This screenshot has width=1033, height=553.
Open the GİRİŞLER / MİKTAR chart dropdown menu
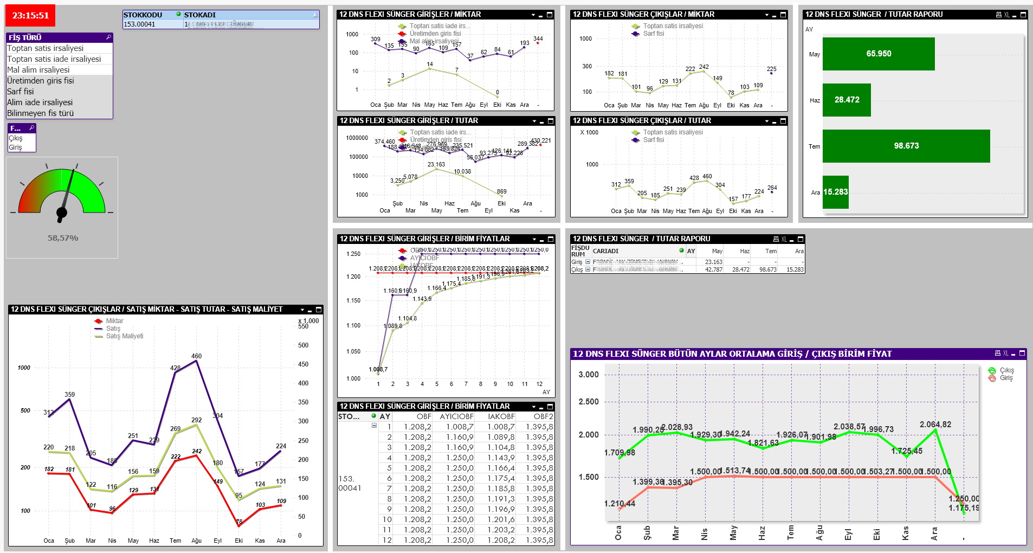pyautogui.click(x=533, y=15)
